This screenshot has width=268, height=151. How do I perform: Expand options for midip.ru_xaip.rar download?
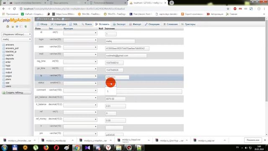225,141
